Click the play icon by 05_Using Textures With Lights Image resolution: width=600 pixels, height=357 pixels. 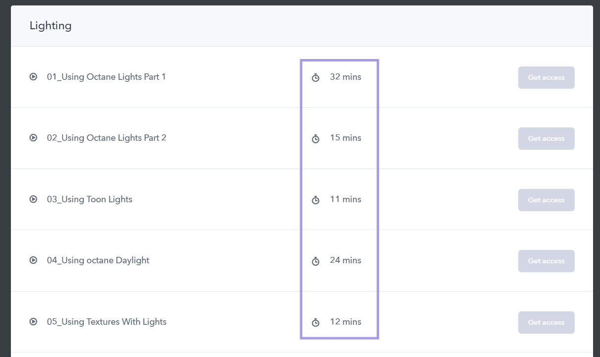pos(33,321)
